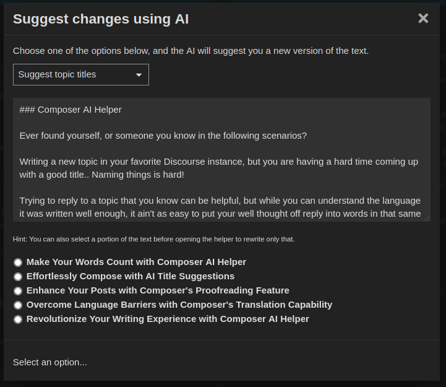The height and width of the screenshot is (387, 446).
Task: Click the text area resize handle corner
Action: (x=427, y=218)
